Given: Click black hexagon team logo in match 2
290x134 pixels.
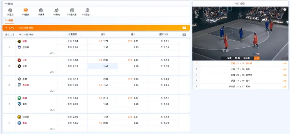Looking at the screenshot, I should (x=19, y=66).
